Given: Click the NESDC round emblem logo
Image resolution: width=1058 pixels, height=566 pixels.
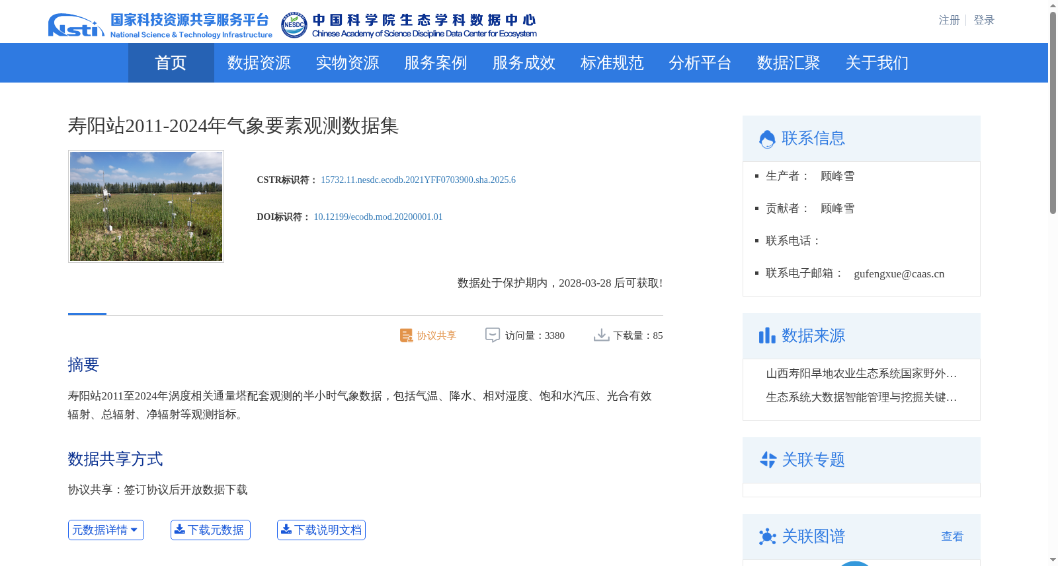Looking at the screenshot, I should tap(294, 25).
